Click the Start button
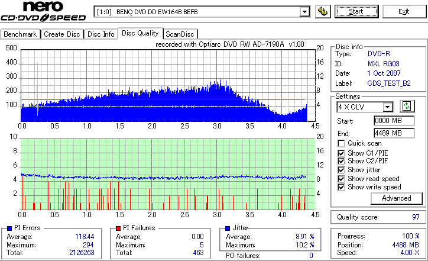This screenshot has height=261, width=428. (356, 11)
